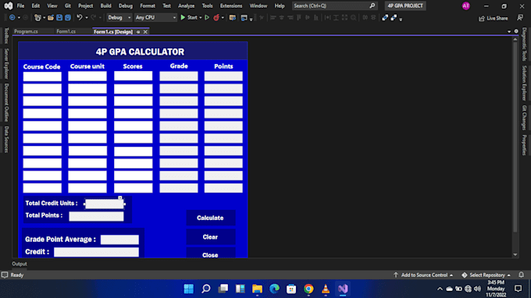The width and height of the screenshot is (531, 298).
Task: Select the Clear button on the form
Action: [210, 237]
